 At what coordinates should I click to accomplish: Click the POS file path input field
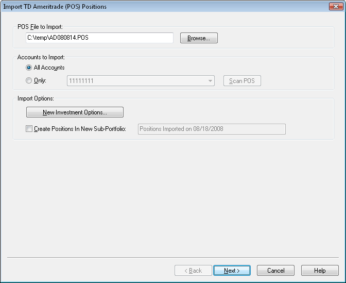(x=99, y=38)
